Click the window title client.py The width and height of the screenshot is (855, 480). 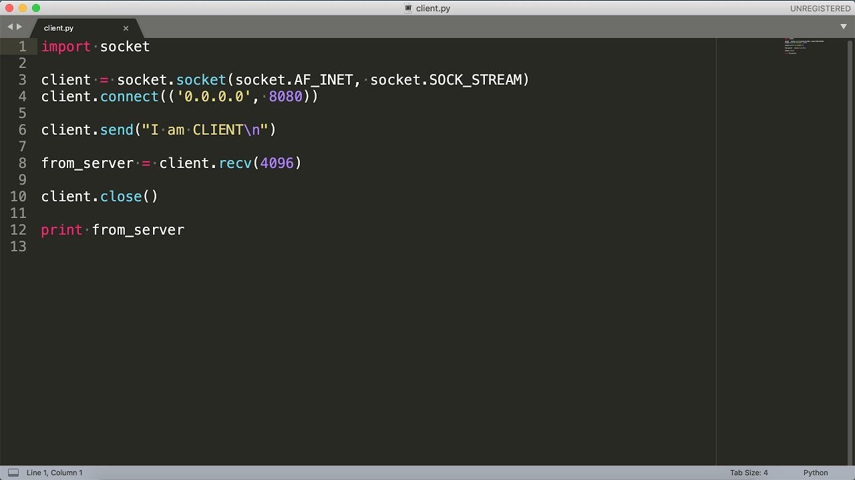433,9
